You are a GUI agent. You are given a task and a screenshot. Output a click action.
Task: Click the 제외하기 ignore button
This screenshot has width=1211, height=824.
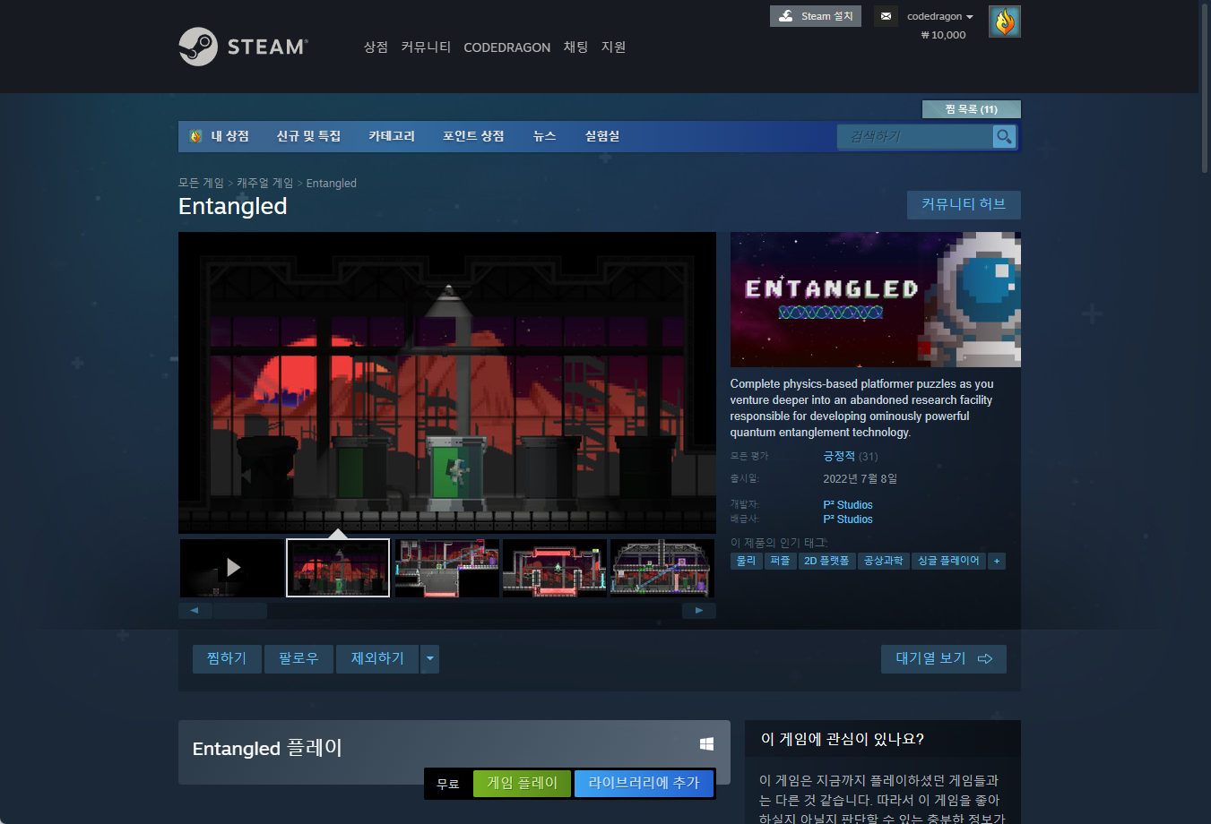pyautogui.click(x=377, y=659)
